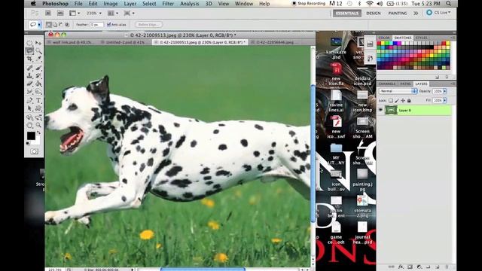
Task: Select the Healing Brush tool
Action: coord(29,68)
